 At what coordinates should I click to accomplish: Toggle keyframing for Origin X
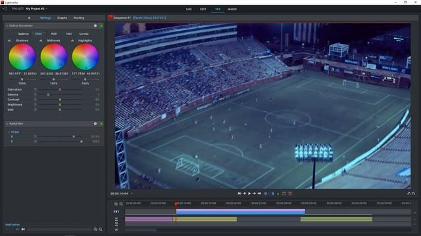tap(35, 136)
